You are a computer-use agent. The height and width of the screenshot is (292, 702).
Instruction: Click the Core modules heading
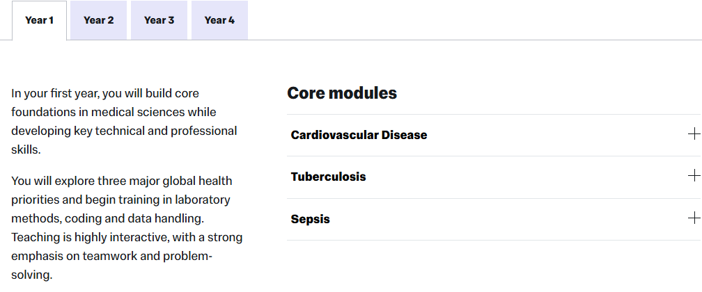[x=342, y=93]
